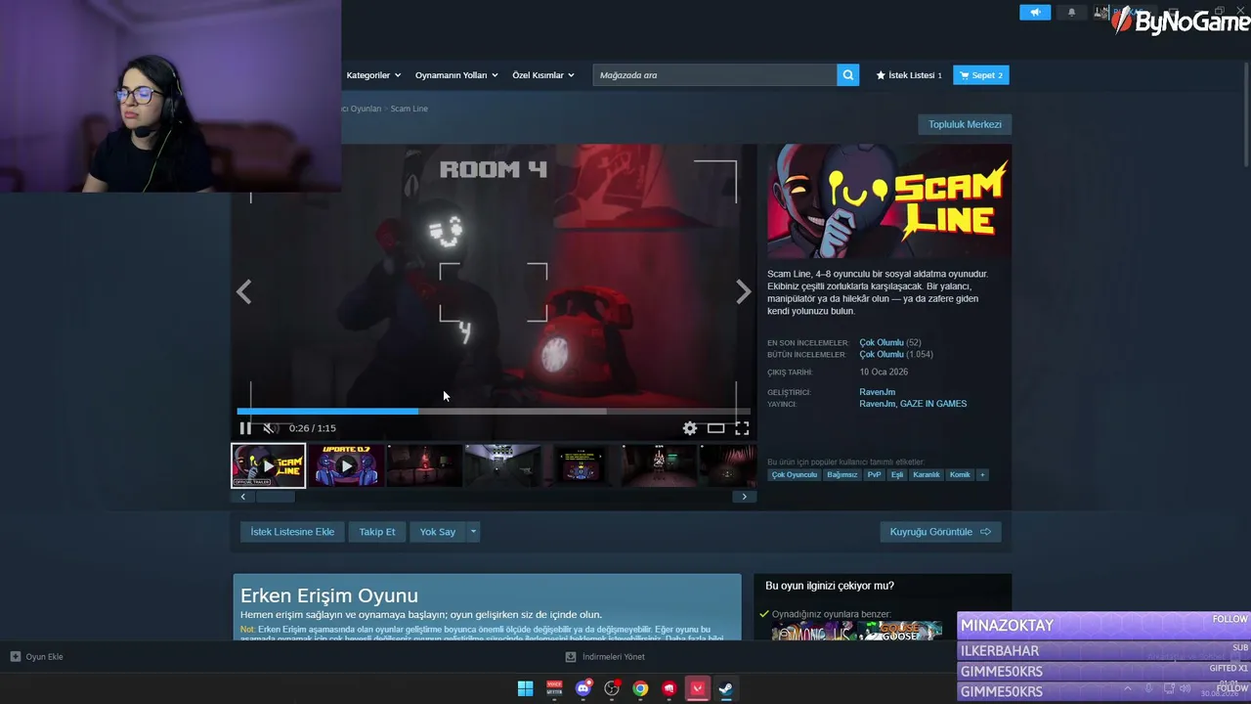Viewport: 1251px width, 704px height.
Task: Click the store search magnifier button
Action: click(848, 75)
